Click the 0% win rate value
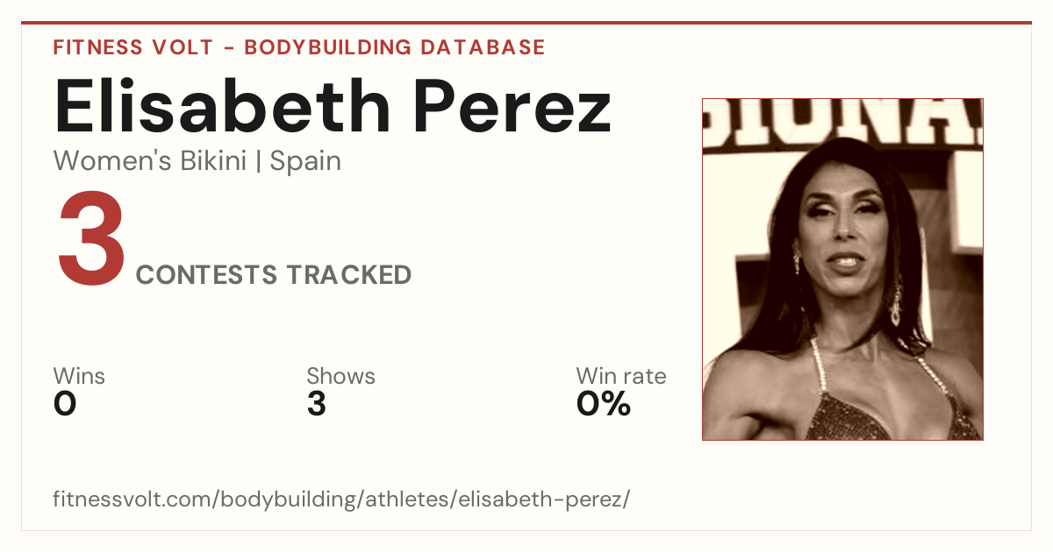Image resolution: width=1053 pixels, height=552 pixels. [604, 405]
